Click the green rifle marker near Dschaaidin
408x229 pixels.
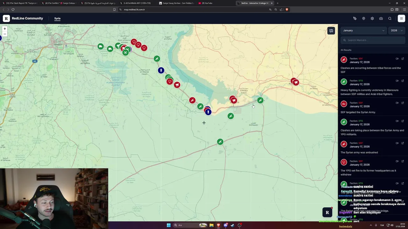click(231, 116)
